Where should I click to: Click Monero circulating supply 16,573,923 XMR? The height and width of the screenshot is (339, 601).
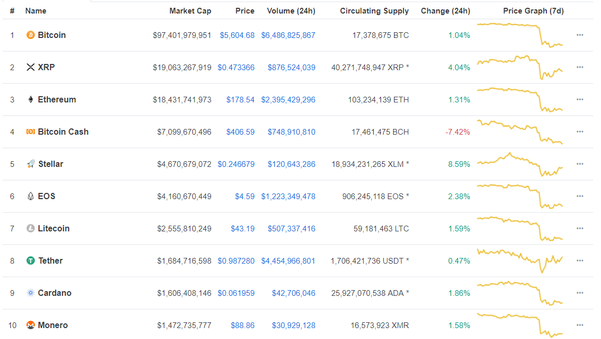(x=380, y=325)
